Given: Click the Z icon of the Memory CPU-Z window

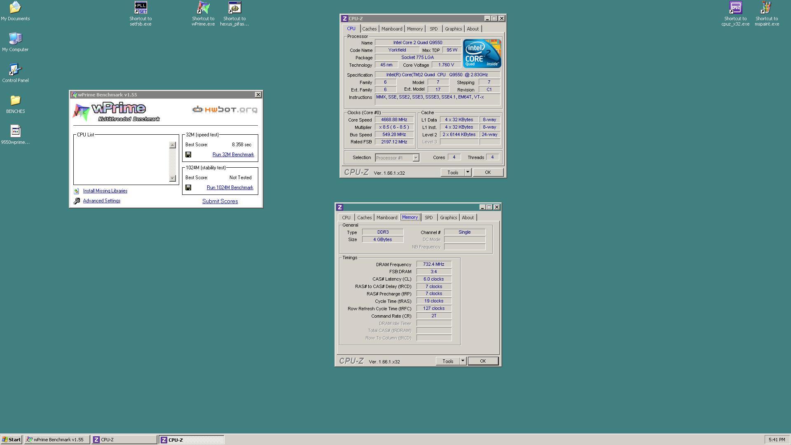Looking at the screenshot, I should click(339, 207).
